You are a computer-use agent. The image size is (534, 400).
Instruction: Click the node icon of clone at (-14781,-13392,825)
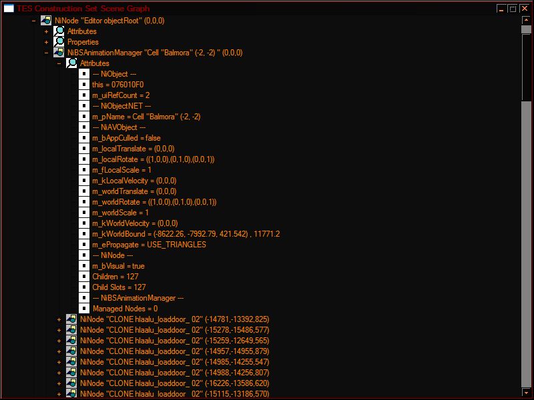[71, 319]
